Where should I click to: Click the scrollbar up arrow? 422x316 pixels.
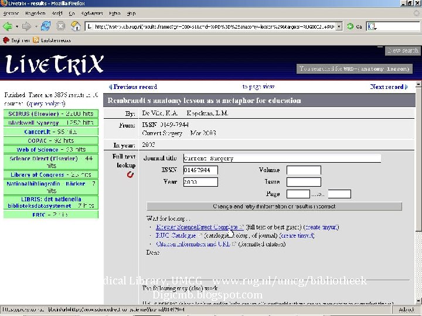pos(418,84)
